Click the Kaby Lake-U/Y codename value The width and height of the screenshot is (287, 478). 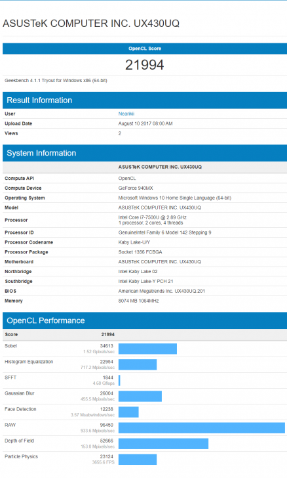pyautogui.click(x=134, y=242)
